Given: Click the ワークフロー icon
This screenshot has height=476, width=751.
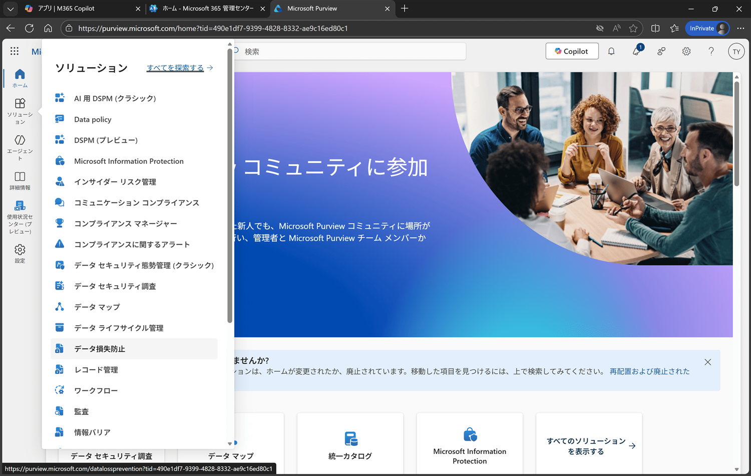Looking at the screenshot, I should pos(60,390).
